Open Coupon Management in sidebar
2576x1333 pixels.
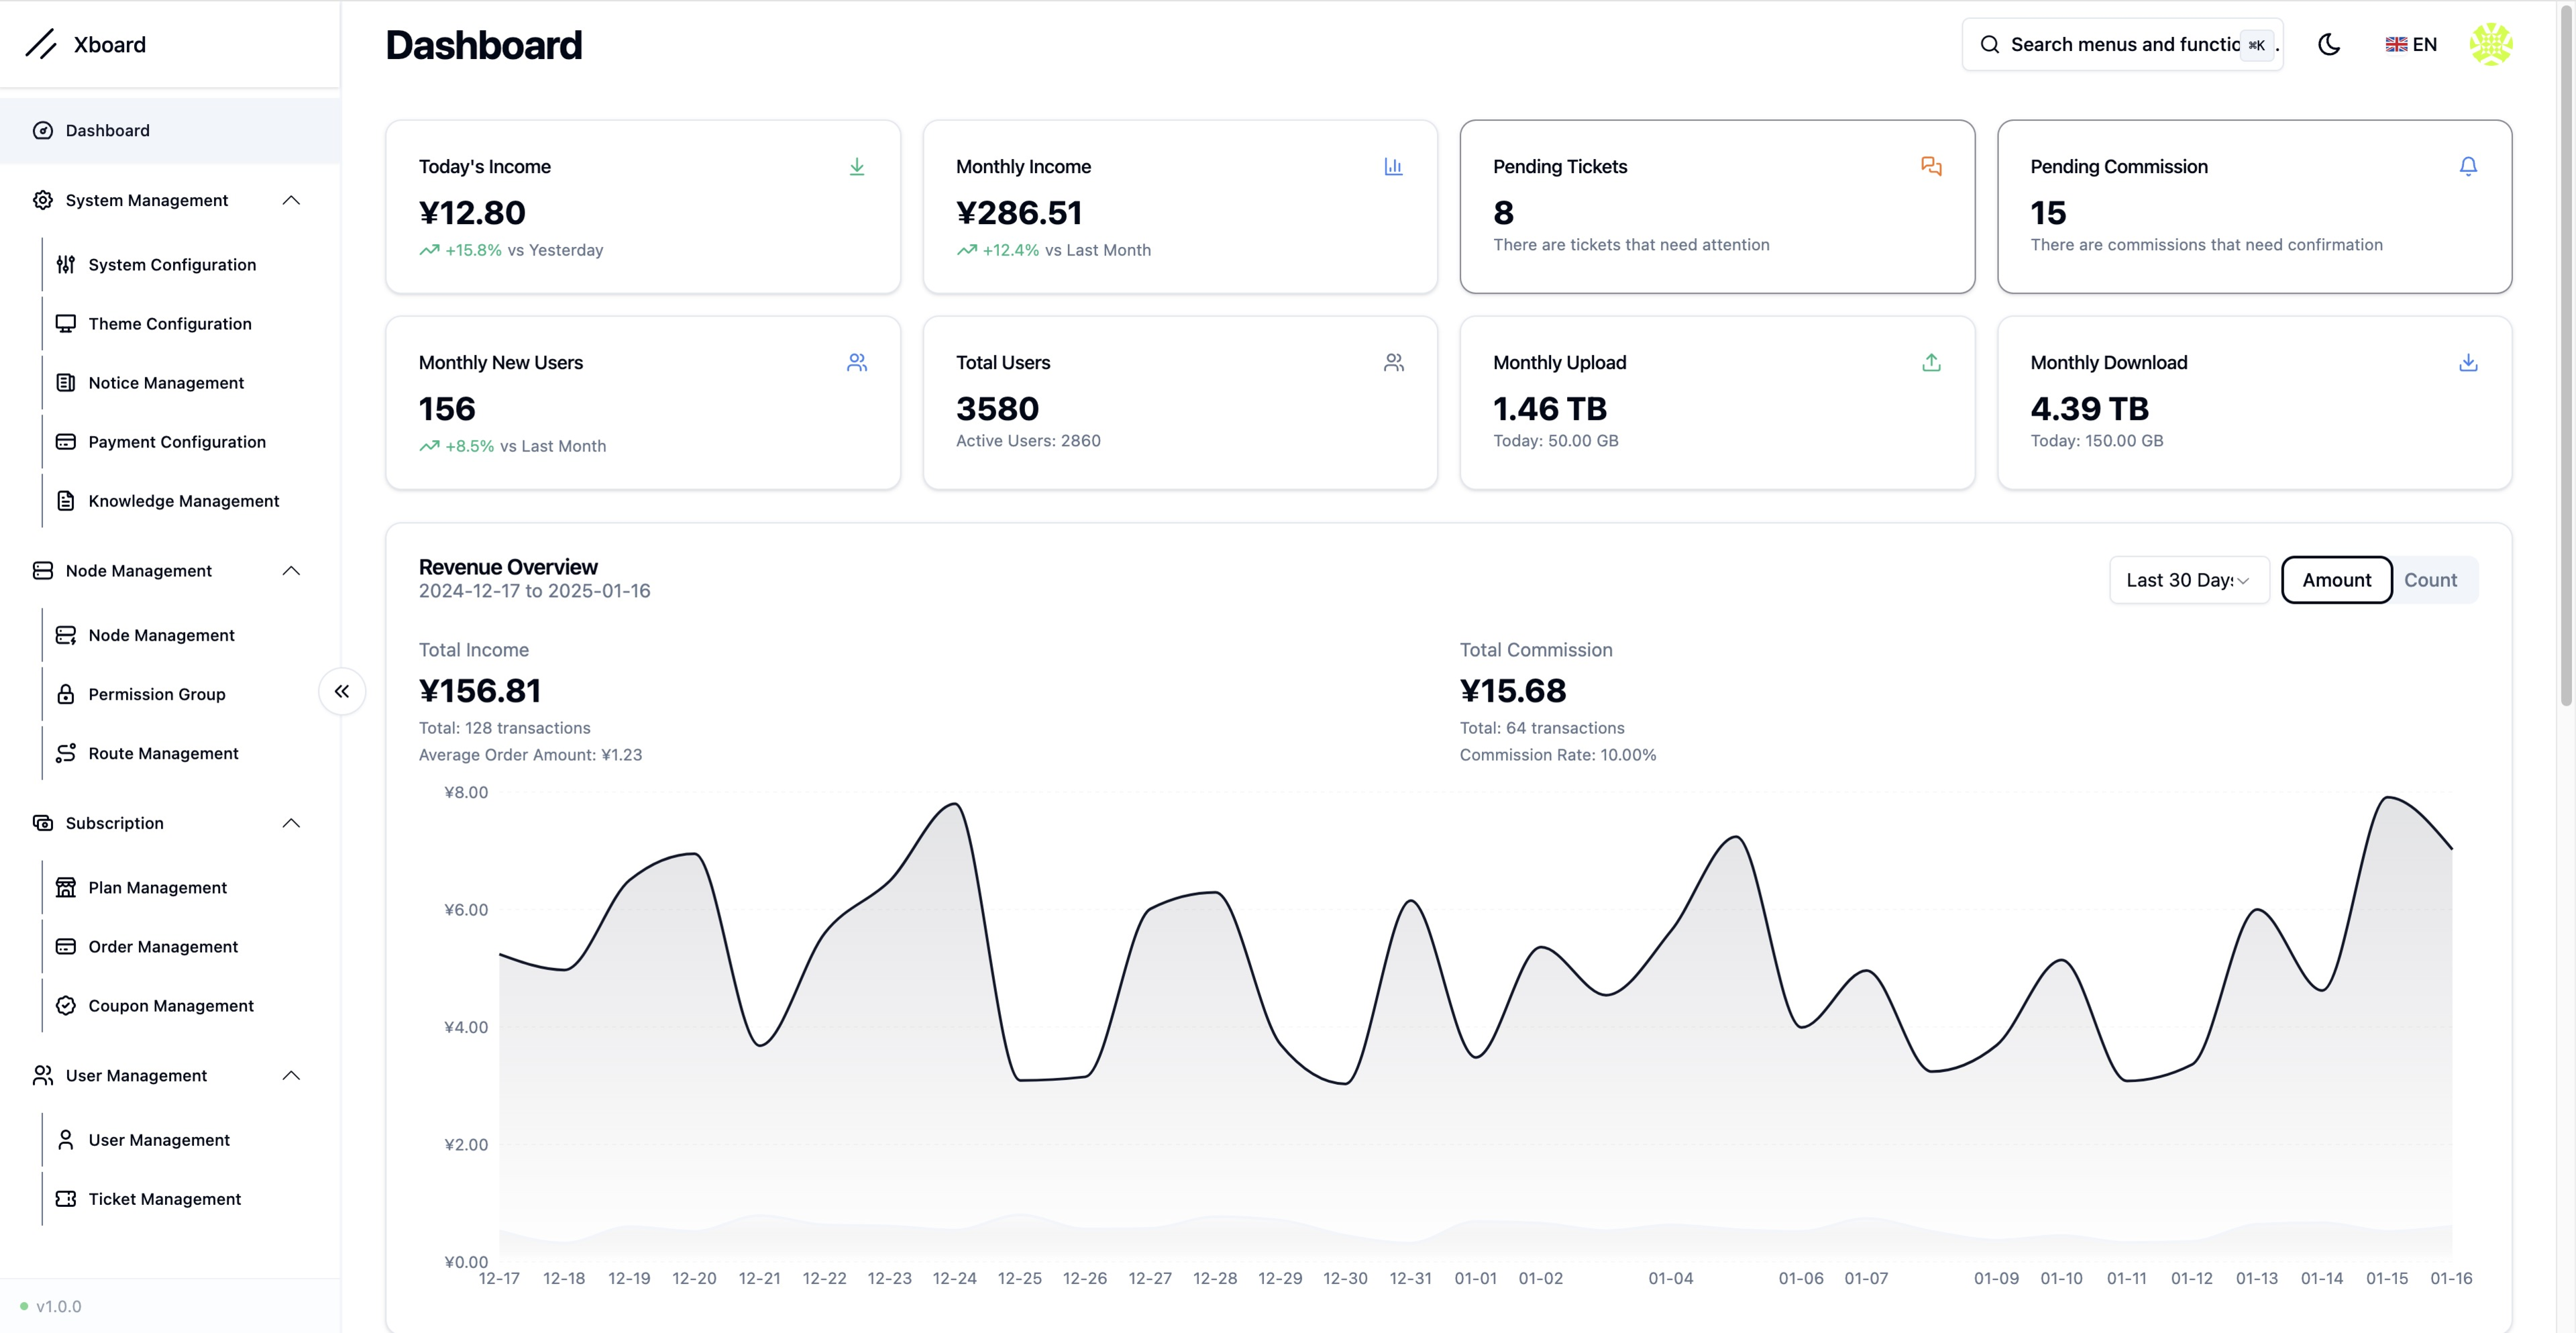(171, 1005)
